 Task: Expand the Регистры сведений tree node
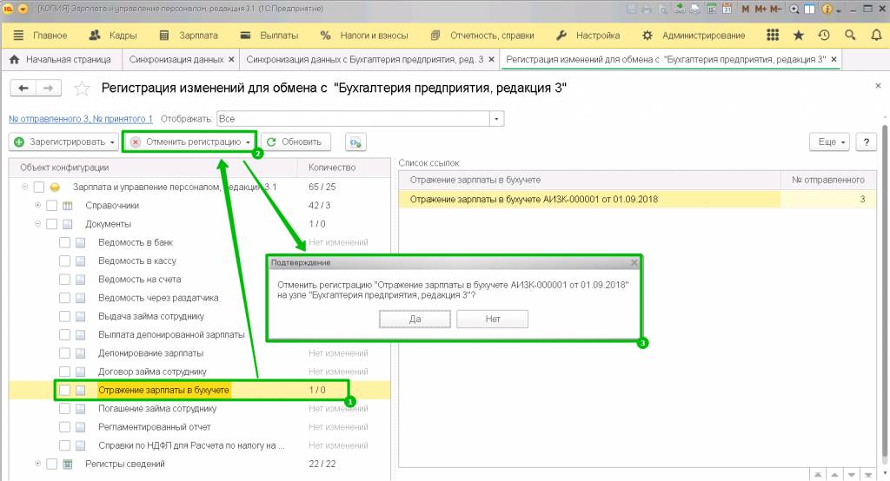click(x=38, y=464)
